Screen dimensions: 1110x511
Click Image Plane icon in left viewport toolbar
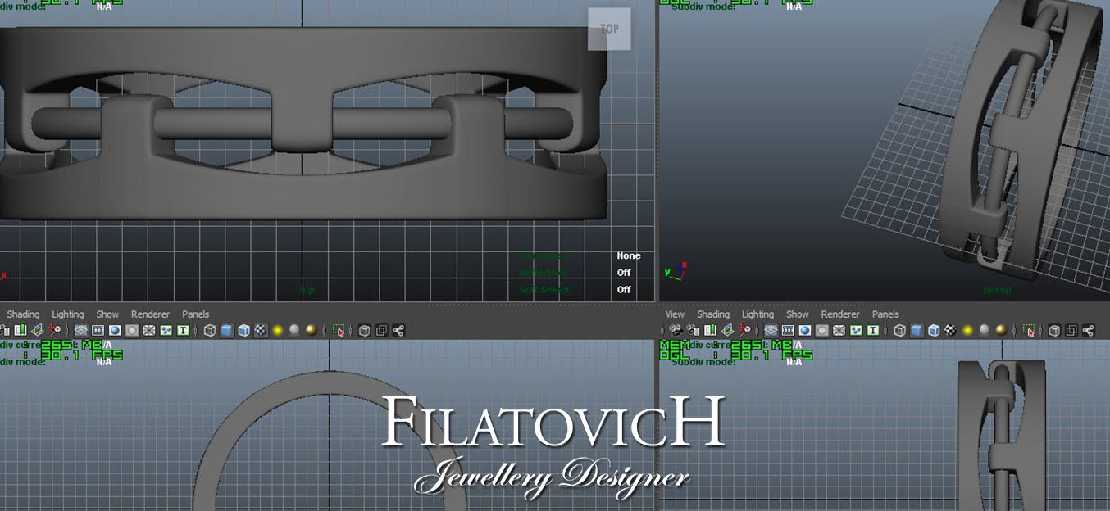coord(37,330)
